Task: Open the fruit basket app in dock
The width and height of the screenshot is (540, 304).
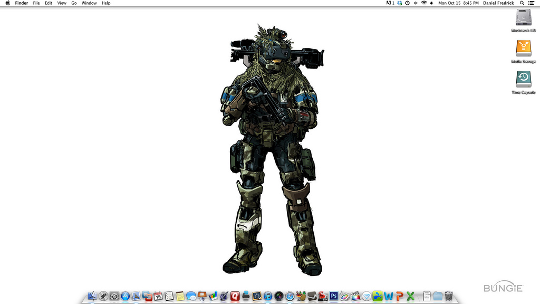Action: coord(301,296)
